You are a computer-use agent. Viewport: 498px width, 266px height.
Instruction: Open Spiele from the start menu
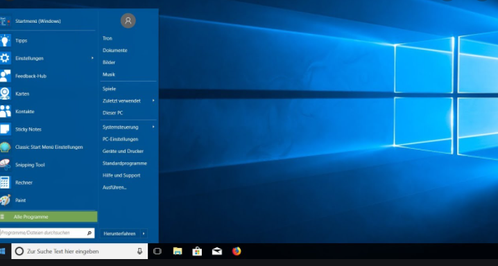pos(110,89)
